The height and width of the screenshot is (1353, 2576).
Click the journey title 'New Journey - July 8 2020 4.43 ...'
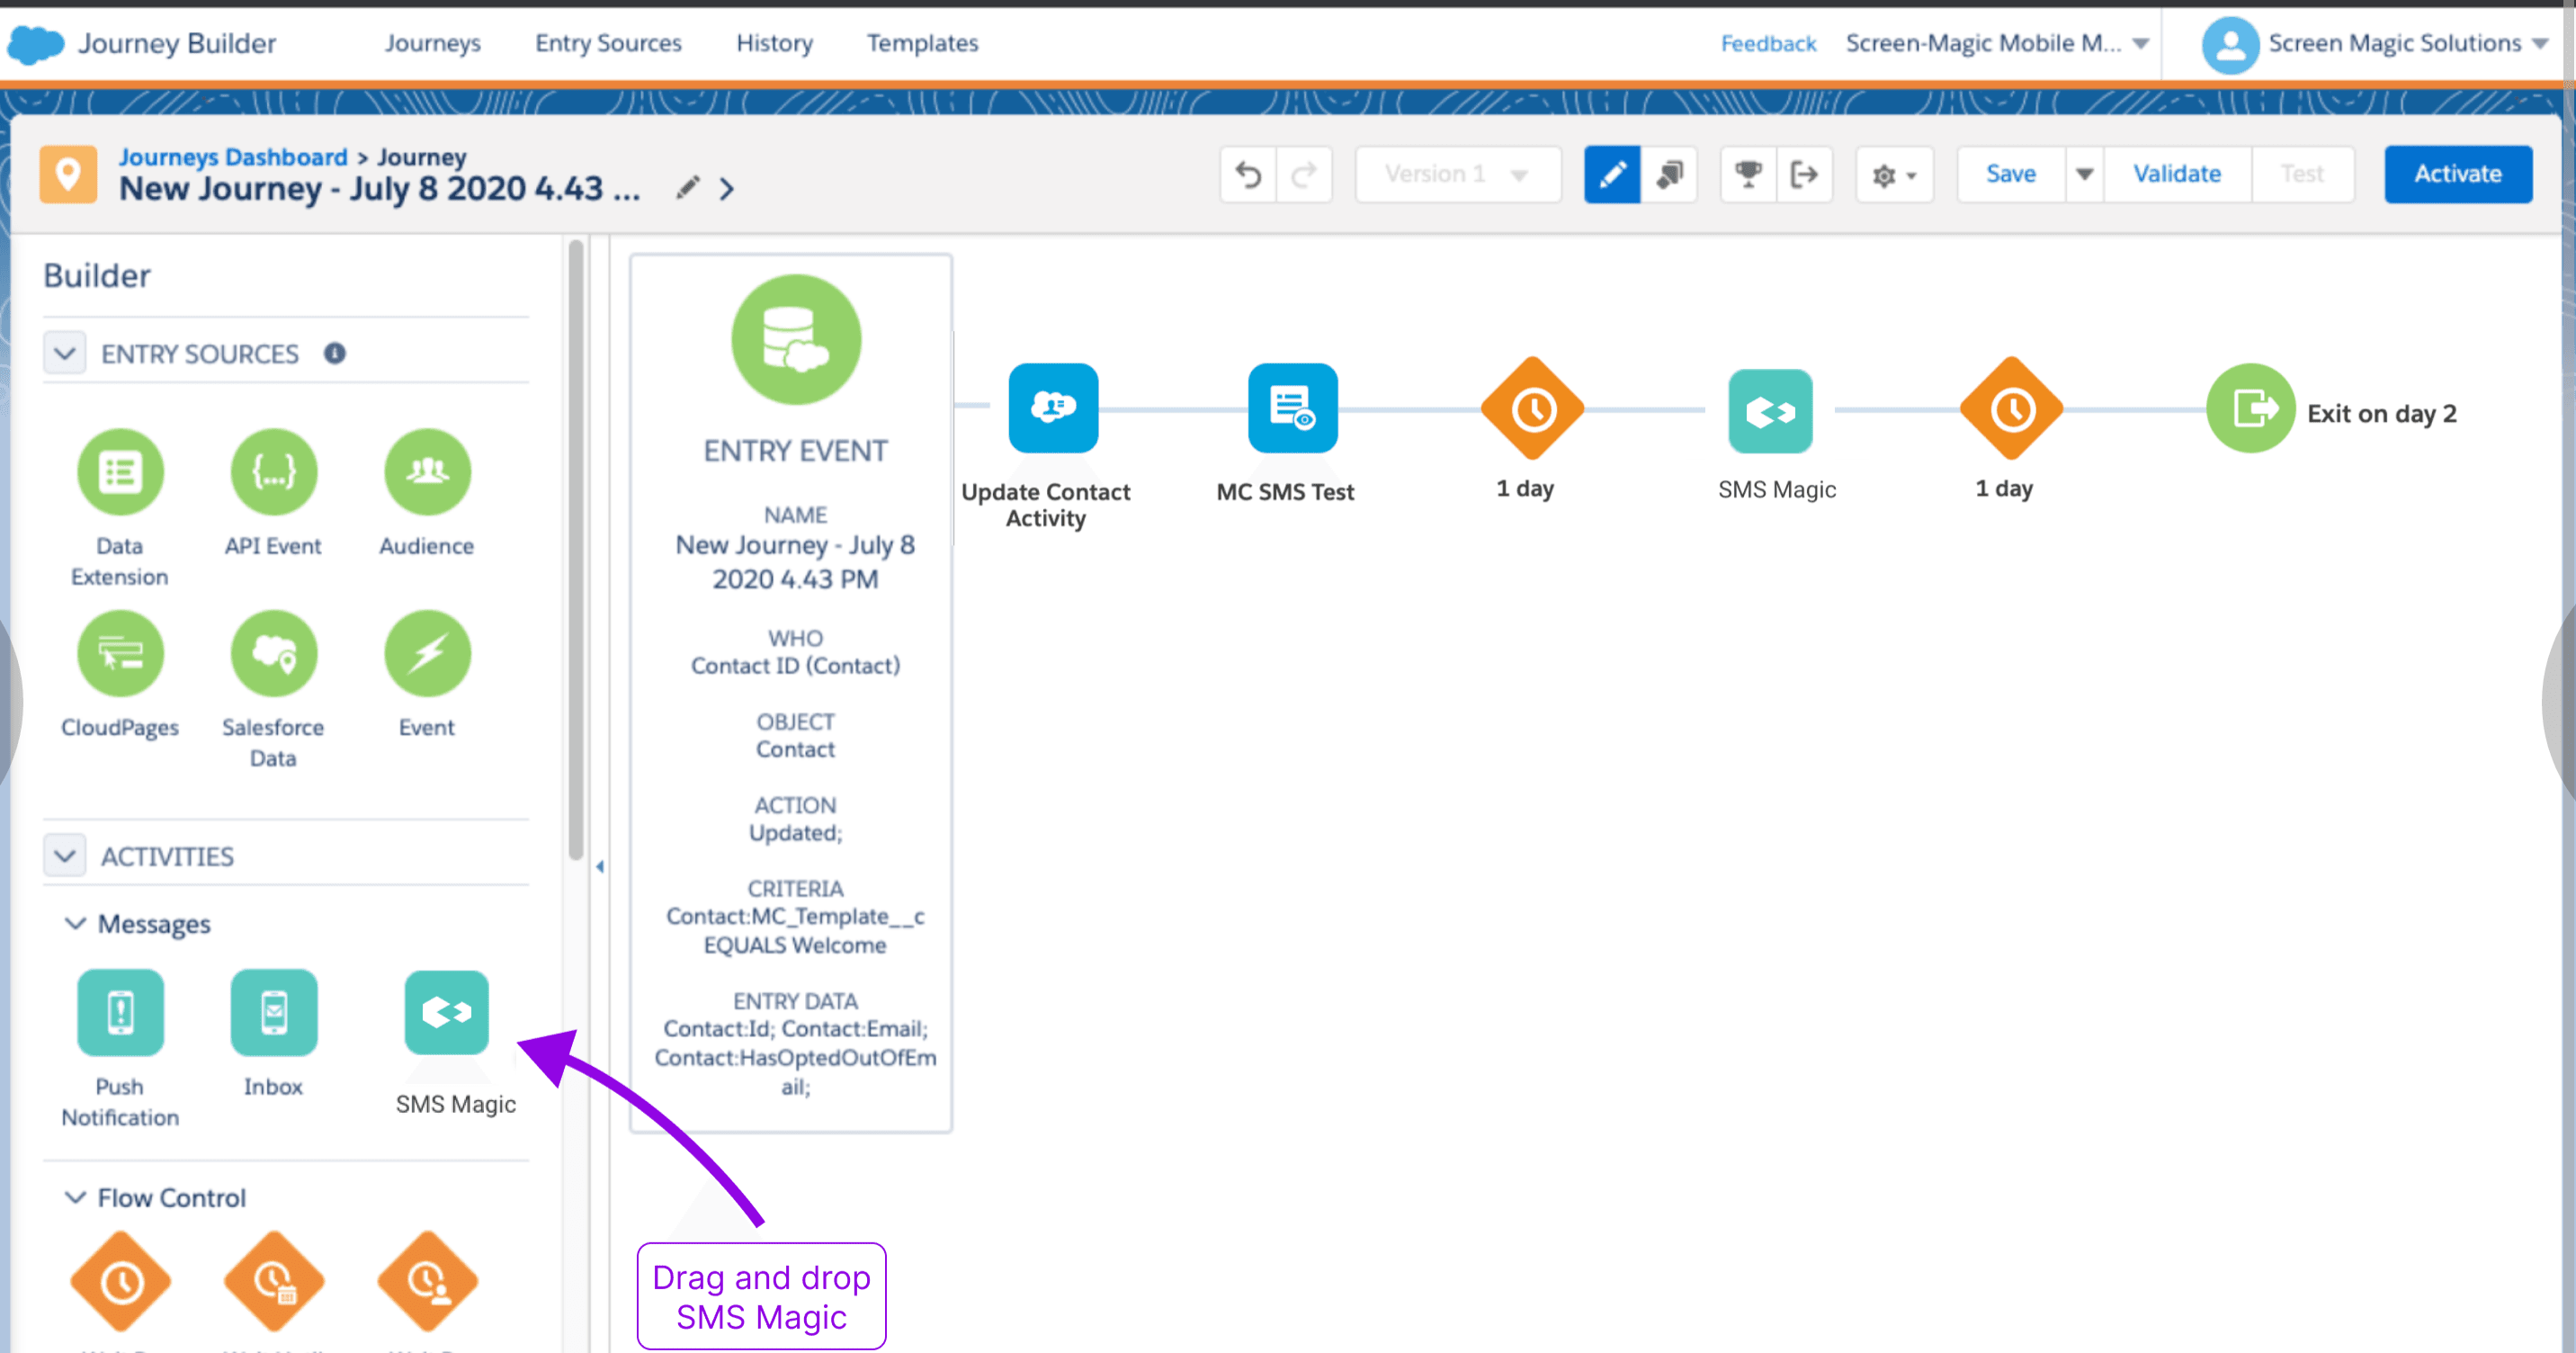click(x=380, y=189)
